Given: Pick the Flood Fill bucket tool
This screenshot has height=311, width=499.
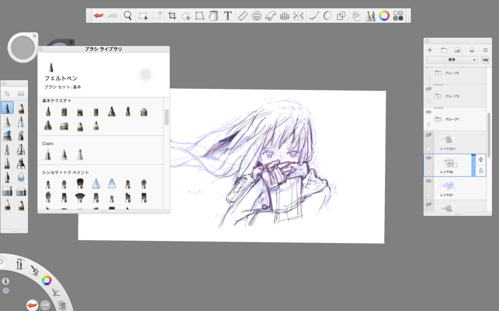Looking at the screenshot, I should (213, 16).
